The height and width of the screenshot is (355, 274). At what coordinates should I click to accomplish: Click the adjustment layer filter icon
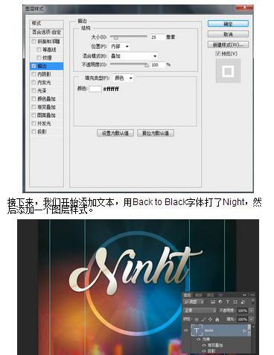[220, 302]
